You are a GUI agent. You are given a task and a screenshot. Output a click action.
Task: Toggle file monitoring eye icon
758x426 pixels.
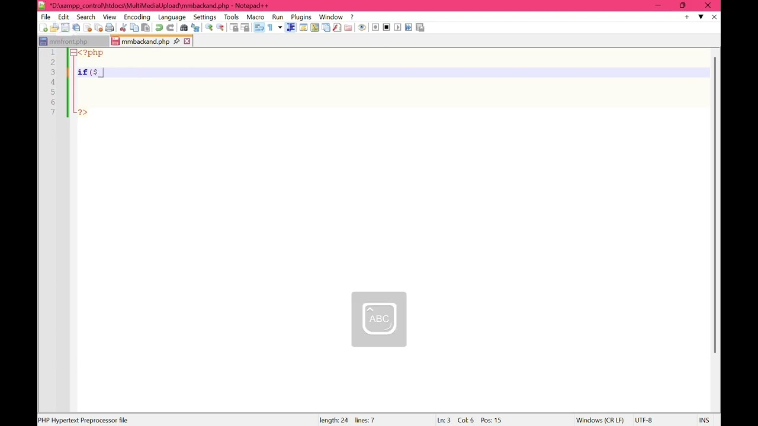click(362, 27)
